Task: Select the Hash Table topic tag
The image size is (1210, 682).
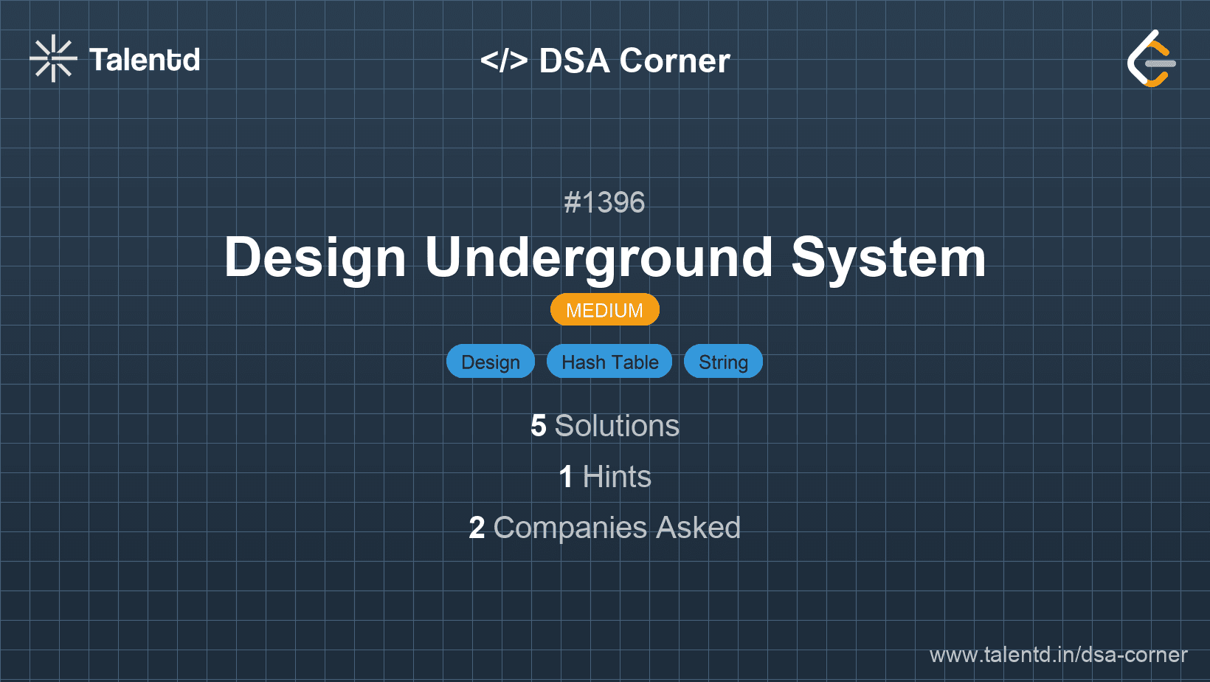Action: [x=609, y=362]
